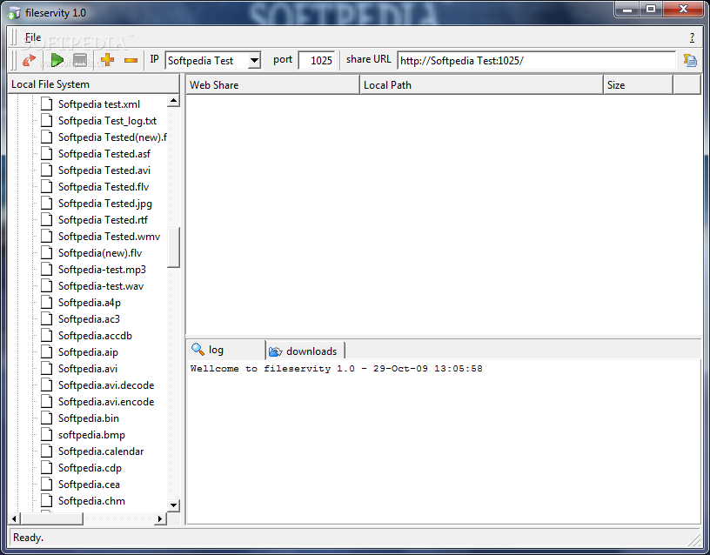Click the red arrow share icon in toolbar
Image resolution: width=710 pixels, height=555 pixels.
point(29,60)
